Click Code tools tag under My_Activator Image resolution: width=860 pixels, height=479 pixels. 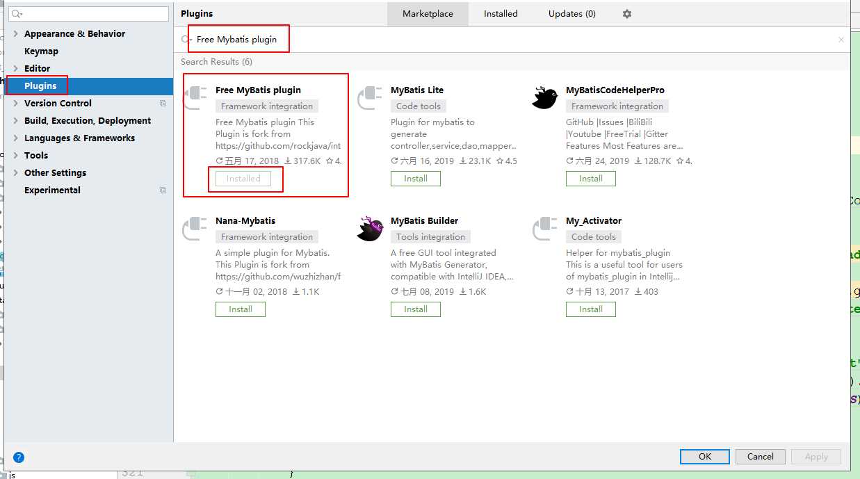(x=594, y=237)
